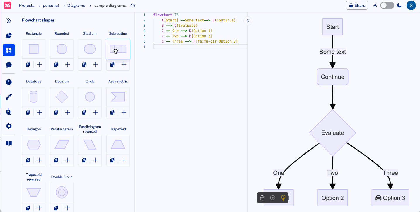The height and width of the screenshot is (212, 420).
Task: Copy the Asymmetric shape code
Action: pos(112,112)
